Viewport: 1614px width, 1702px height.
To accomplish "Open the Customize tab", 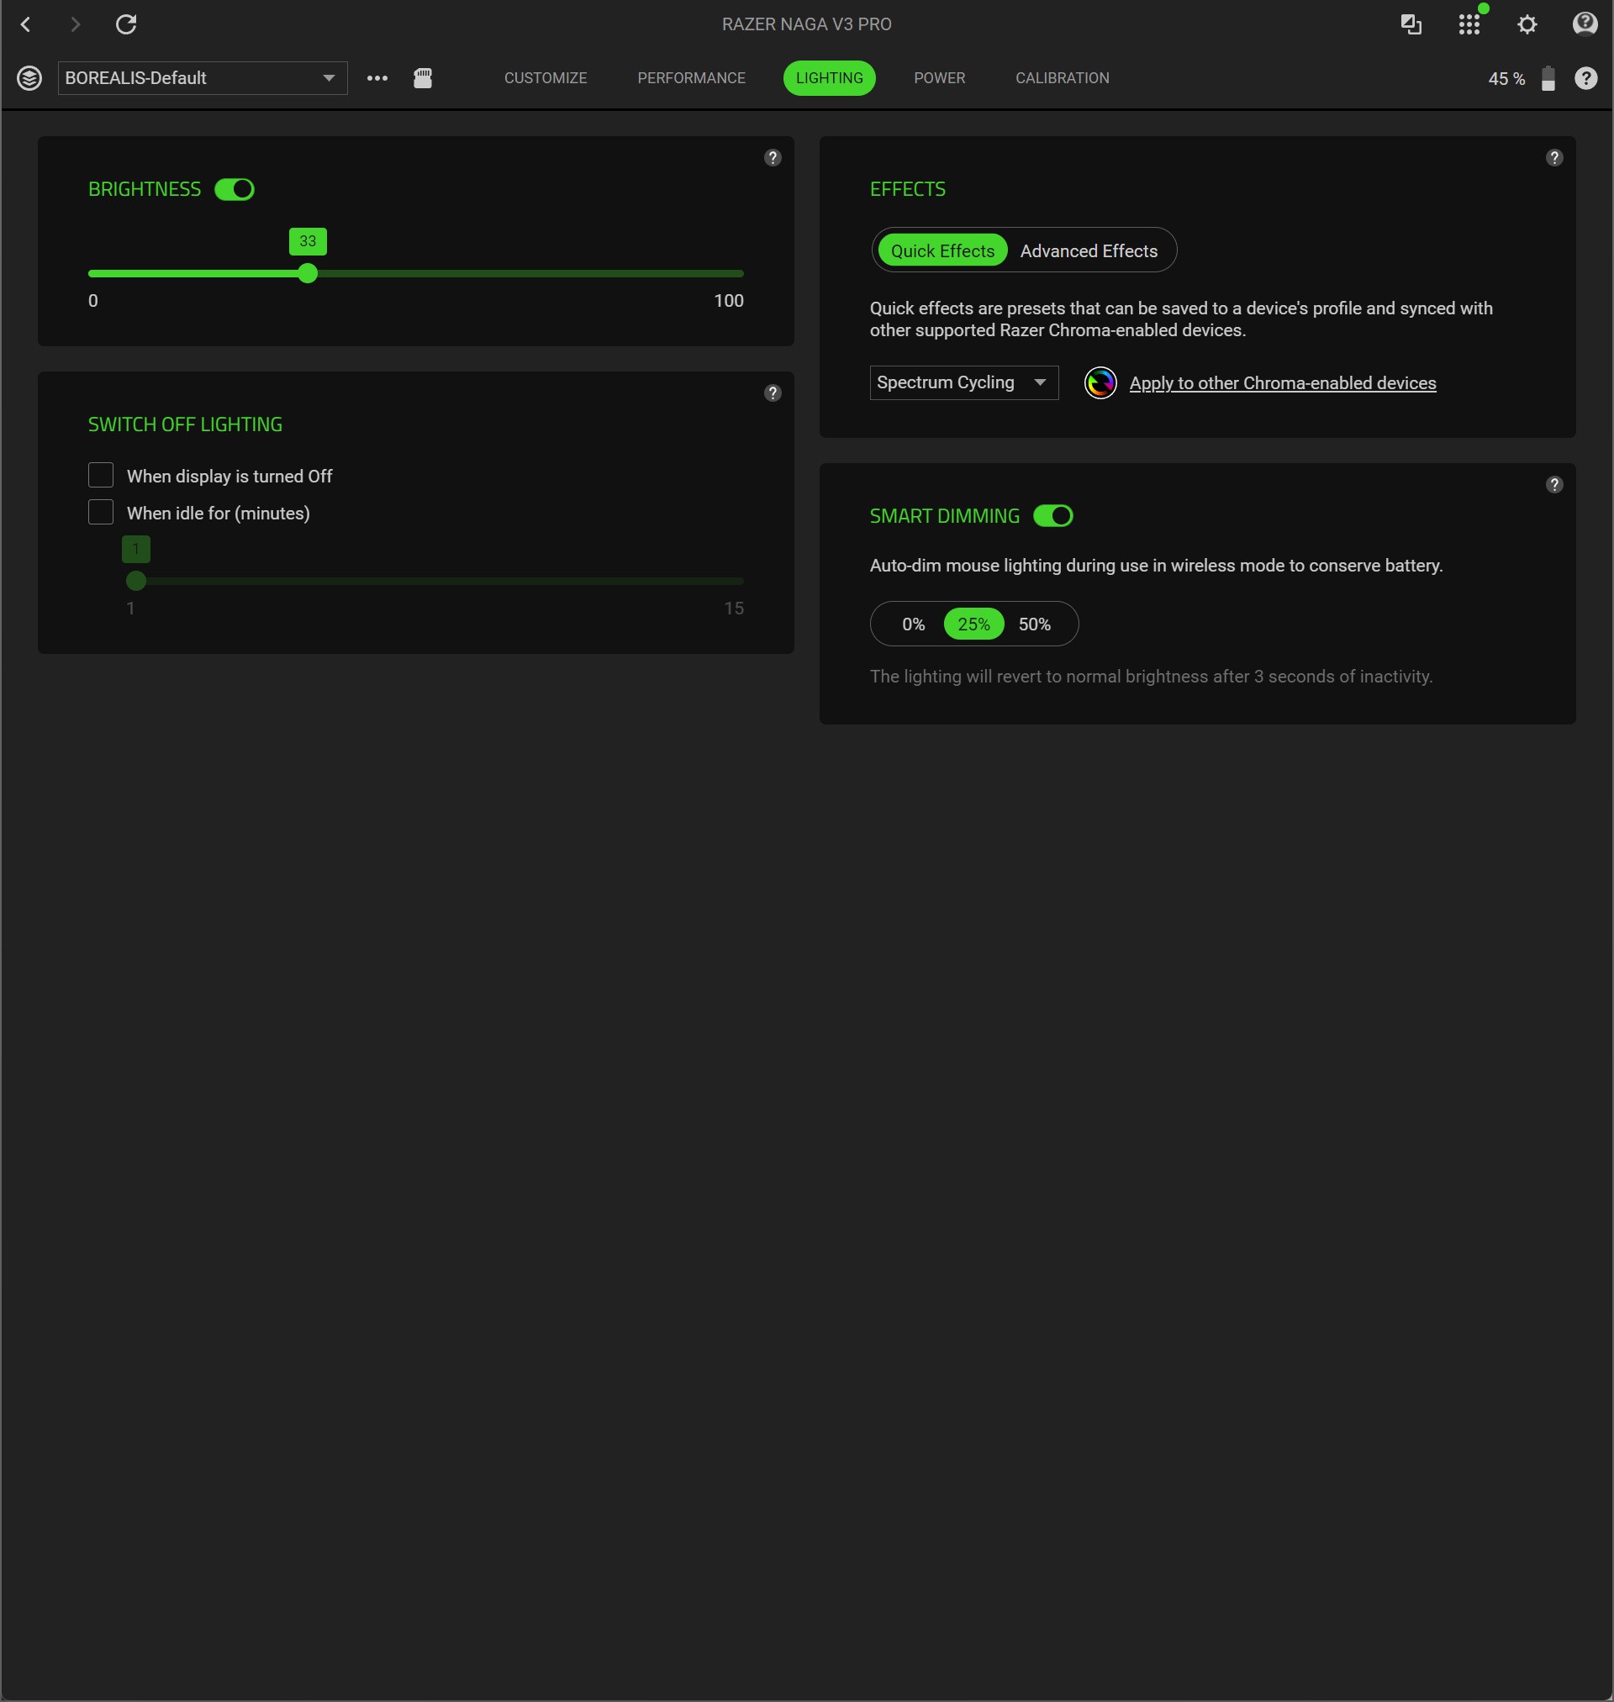I will click(x=546, y=78).
